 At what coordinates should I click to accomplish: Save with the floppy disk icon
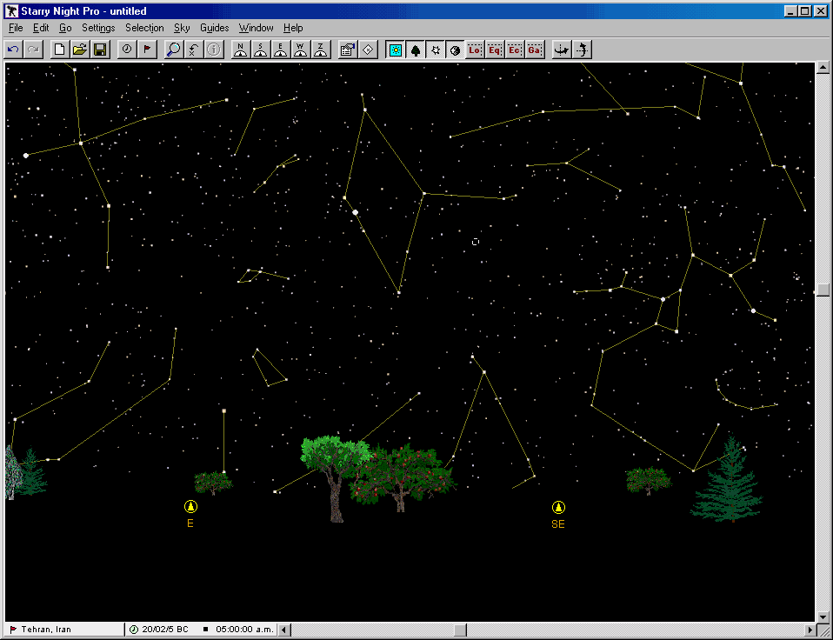tap(100, 50)
